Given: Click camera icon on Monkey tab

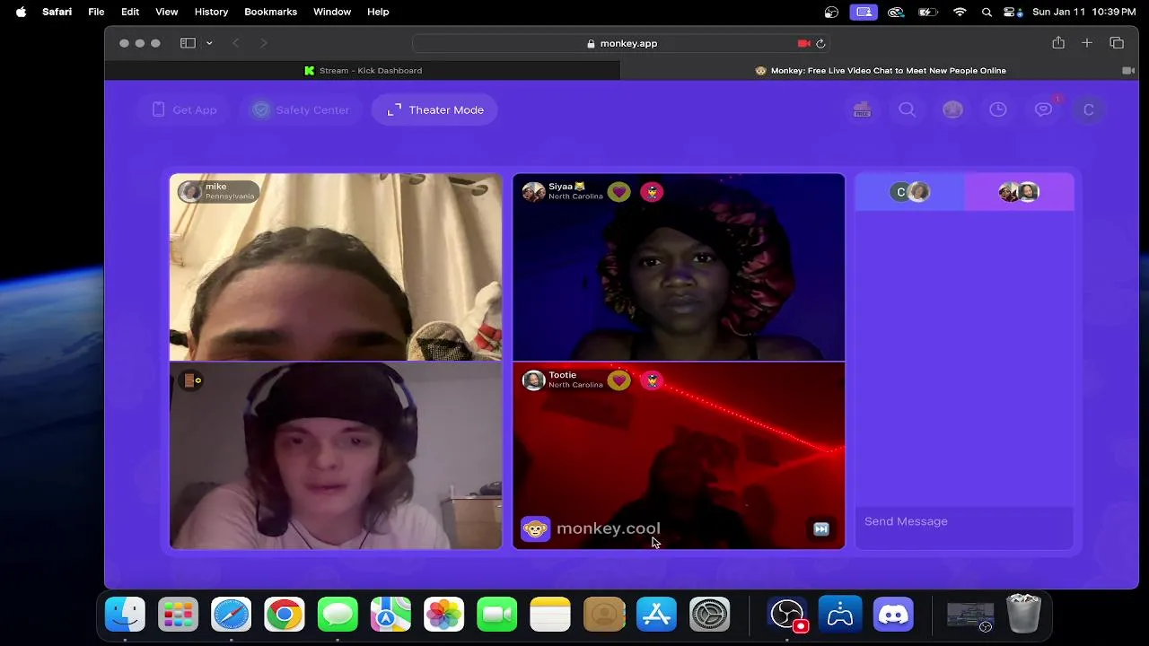Looking at the screenshot, I should [x=1128, y=70].
